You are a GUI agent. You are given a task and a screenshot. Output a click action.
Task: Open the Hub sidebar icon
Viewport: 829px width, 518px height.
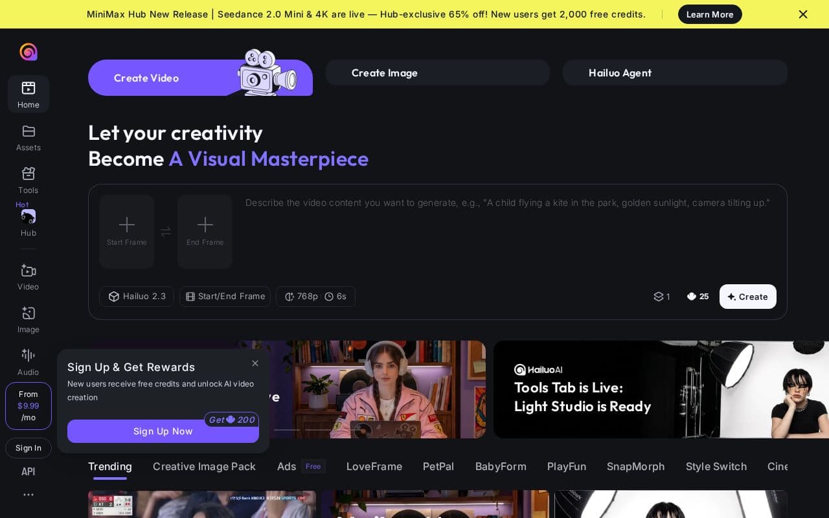pyautogui.click(x=28, y=216)
